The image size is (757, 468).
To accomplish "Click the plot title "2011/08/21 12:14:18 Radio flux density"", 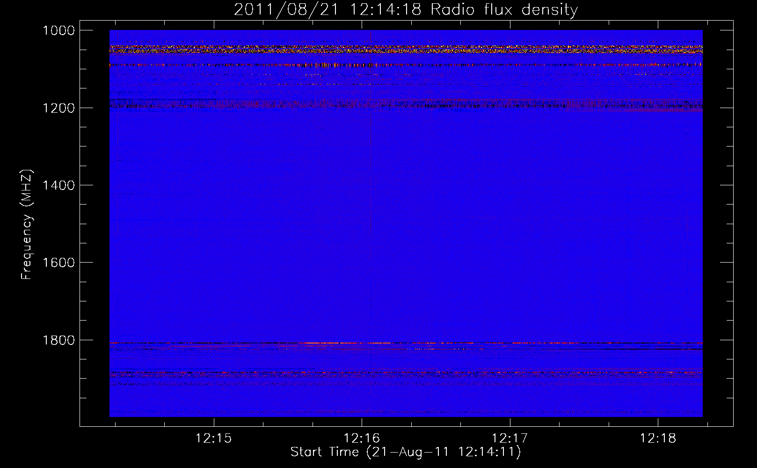I will 406,10.
